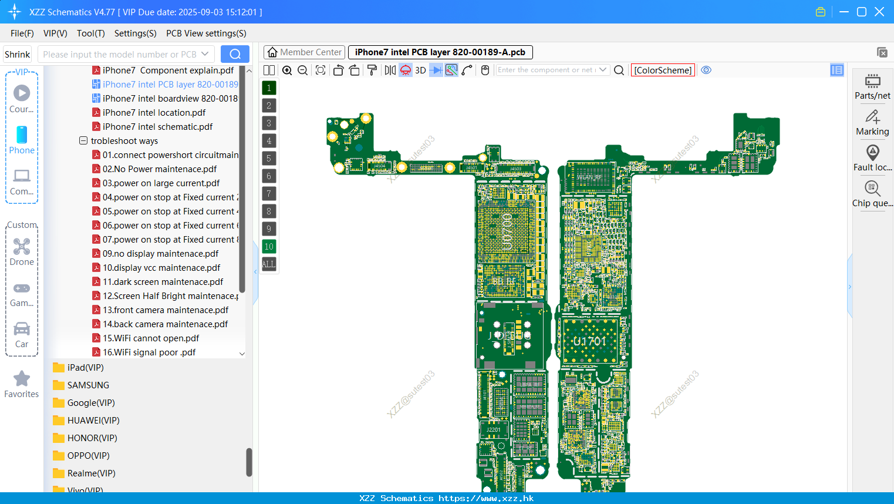Screen dimensions: 894x504
Task: Search the component or net
Action: 619,70
